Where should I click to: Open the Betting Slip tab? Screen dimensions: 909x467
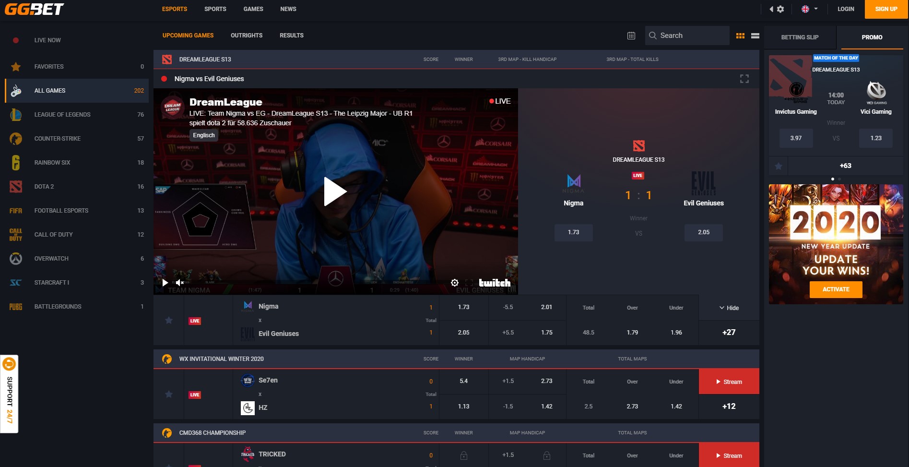pos(800,37)
